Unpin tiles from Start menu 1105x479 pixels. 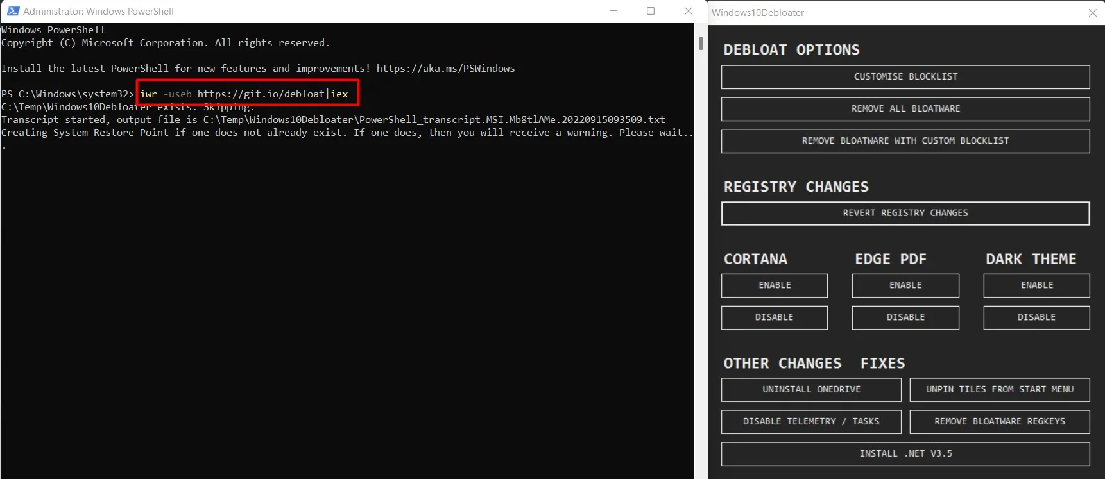pos(1000,390)
